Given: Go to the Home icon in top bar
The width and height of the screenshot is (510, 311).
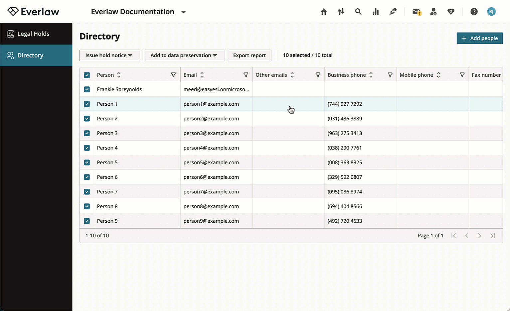Looking at the screenshot, I should (324, 12).
